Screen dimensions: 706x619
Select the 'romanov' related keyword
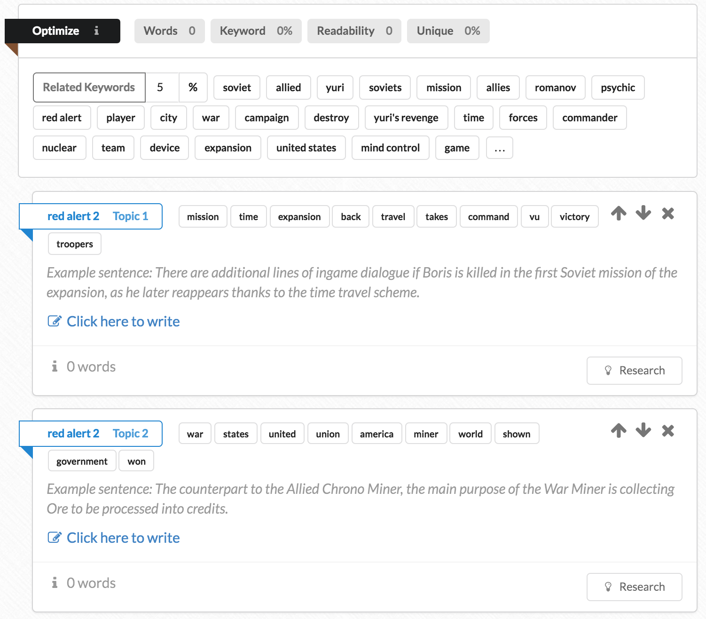[x=555, y=87]
